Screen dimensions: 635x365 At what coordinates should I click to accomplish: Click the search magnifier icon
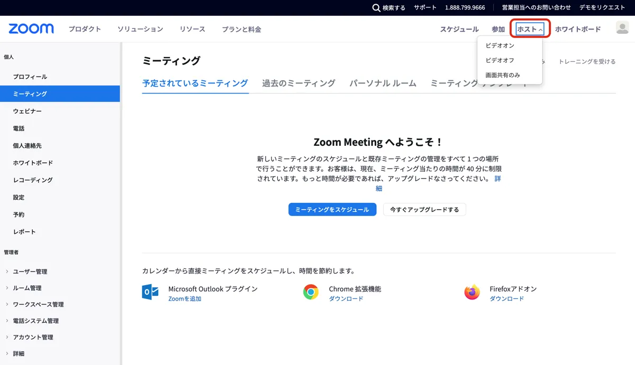[376, 8]
